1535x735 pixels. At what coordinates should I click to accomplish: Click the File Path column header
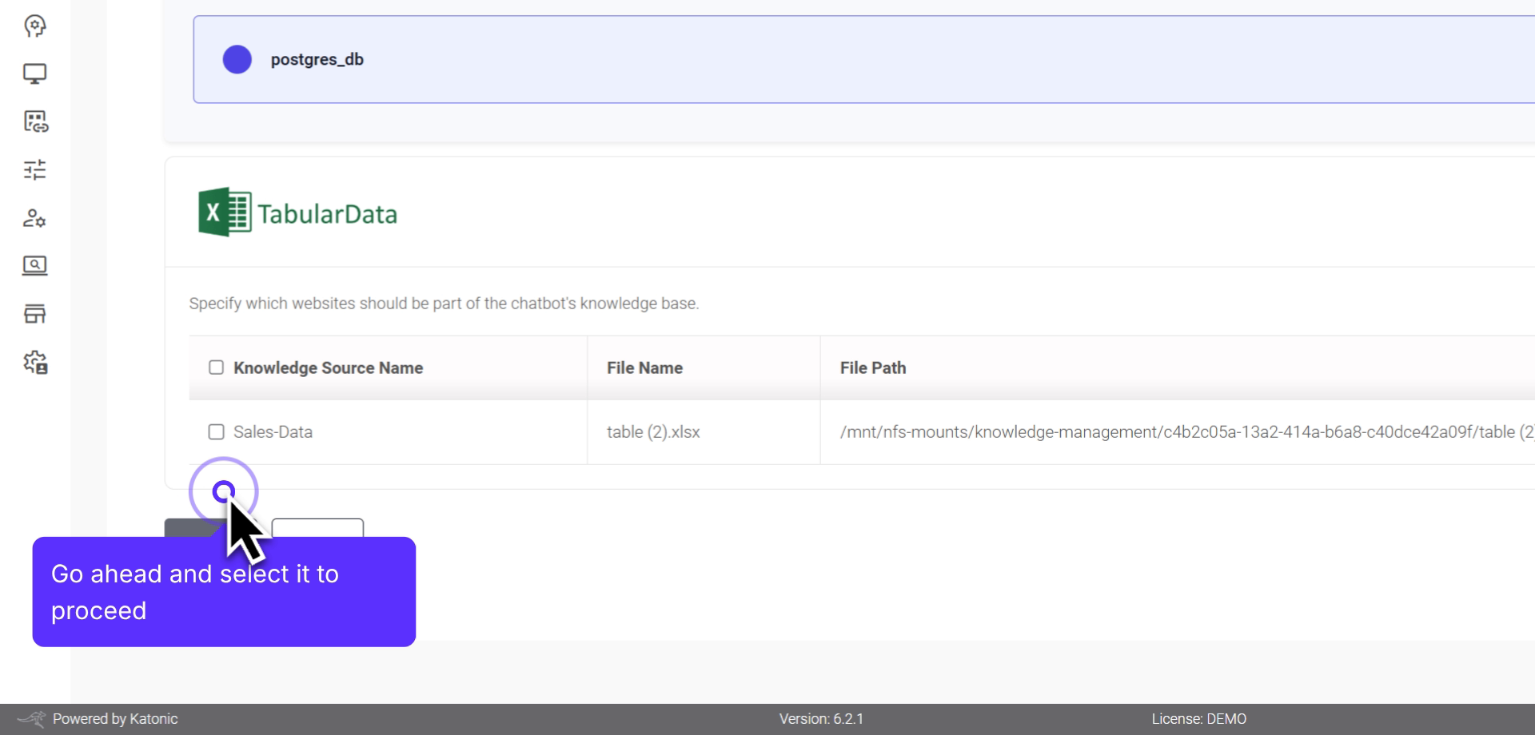tap(872, 367)
